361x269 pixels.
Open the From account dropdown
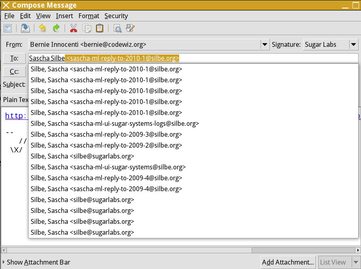[265, 45]
